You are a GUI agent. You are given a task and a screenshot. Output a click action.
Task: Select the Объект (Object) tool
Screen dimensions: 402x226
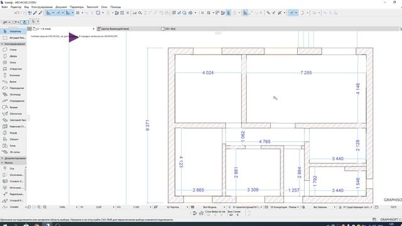coord(13,139)
